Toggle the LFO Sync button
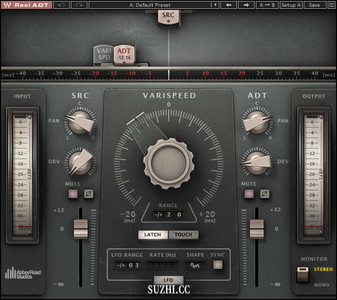337x300 pixels. pos(218,265)
